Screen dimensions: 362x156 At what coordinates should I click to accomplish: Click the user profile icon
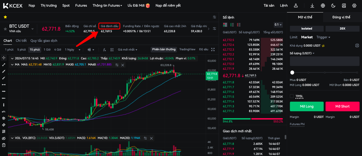[x=296, y=6]
